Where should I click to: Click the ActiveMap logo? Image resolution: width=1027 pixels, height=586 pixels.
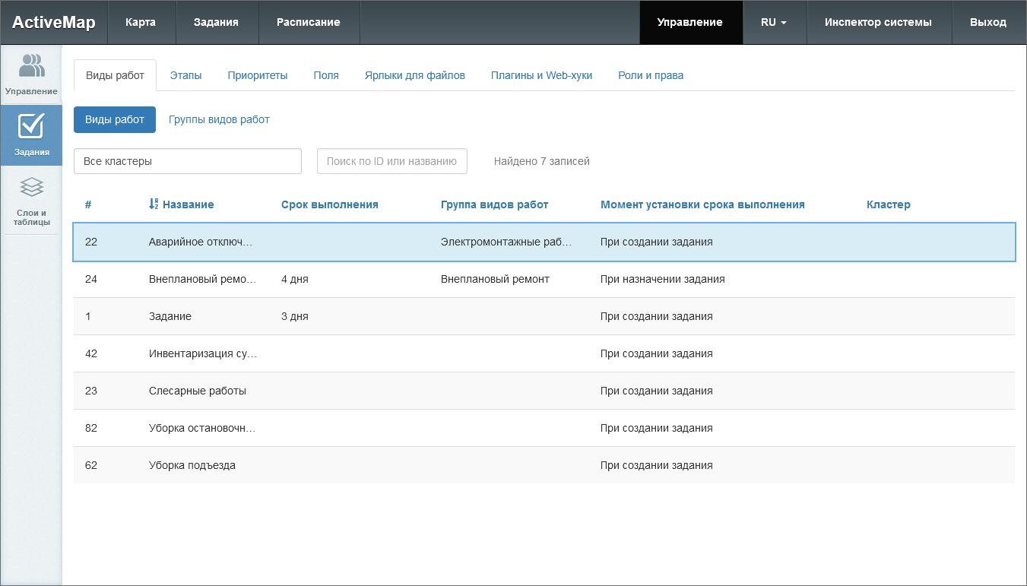click(x=54, y=22)
